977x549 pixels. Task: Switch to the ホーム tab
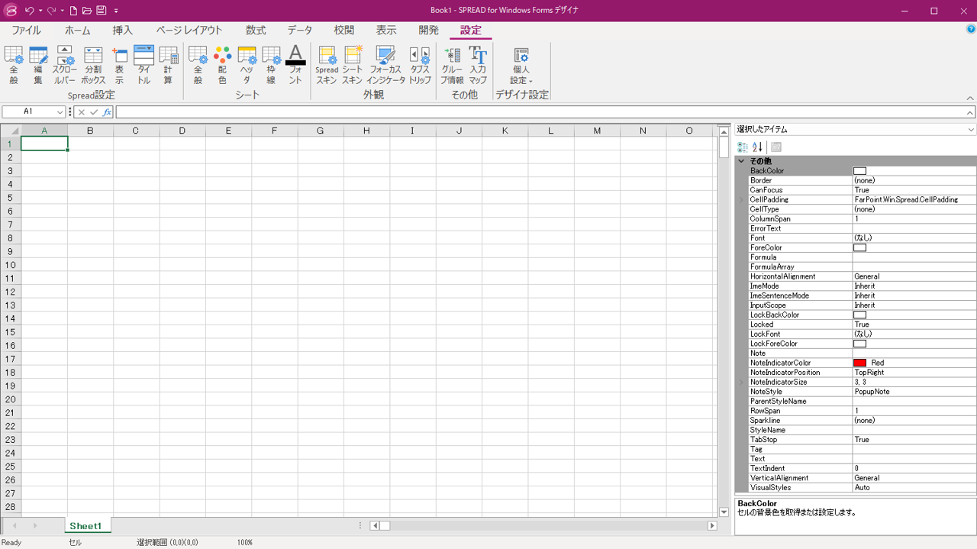point(77,31)
